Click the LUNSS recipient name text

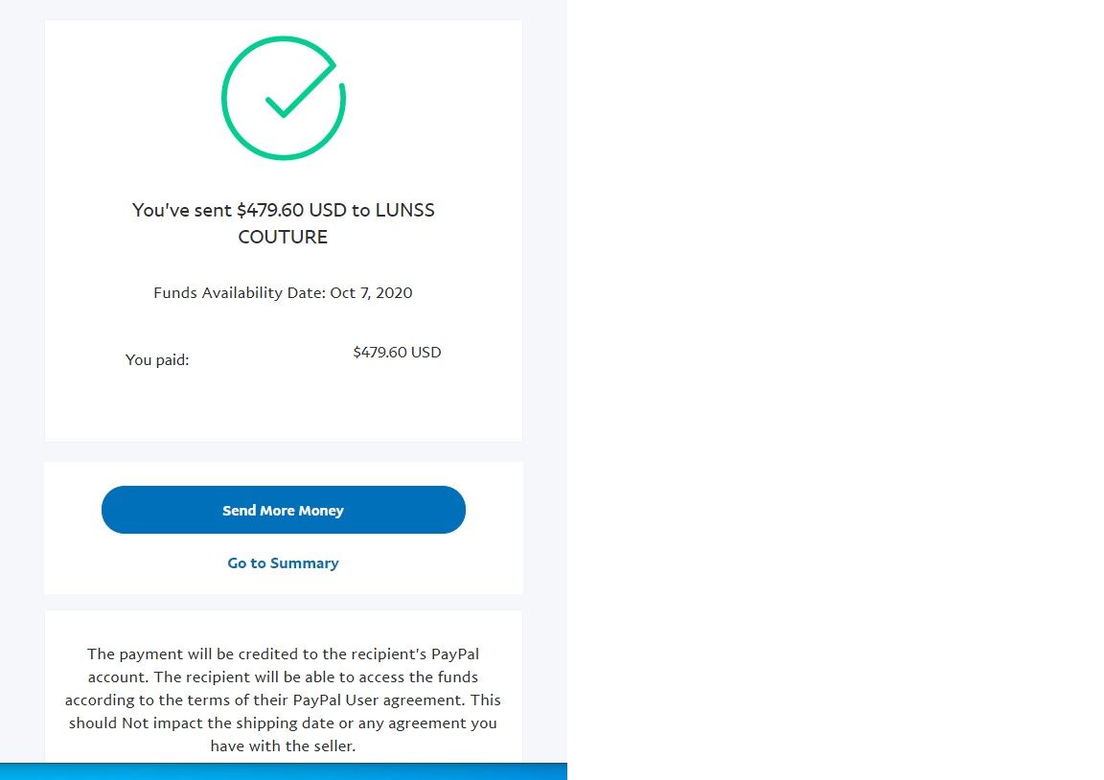[404, 211]
